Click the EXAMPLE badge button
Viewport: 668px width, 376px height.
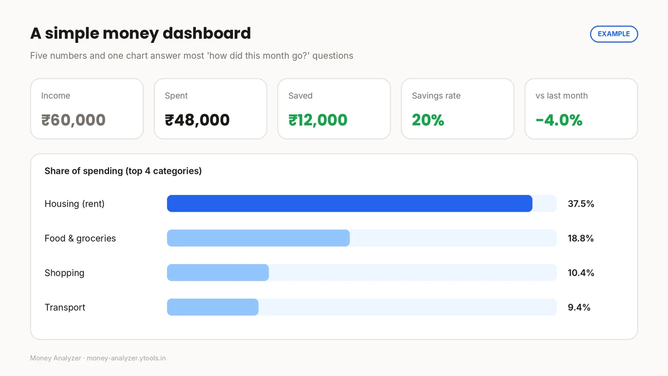pyautogui.click(x=613, y=34)
